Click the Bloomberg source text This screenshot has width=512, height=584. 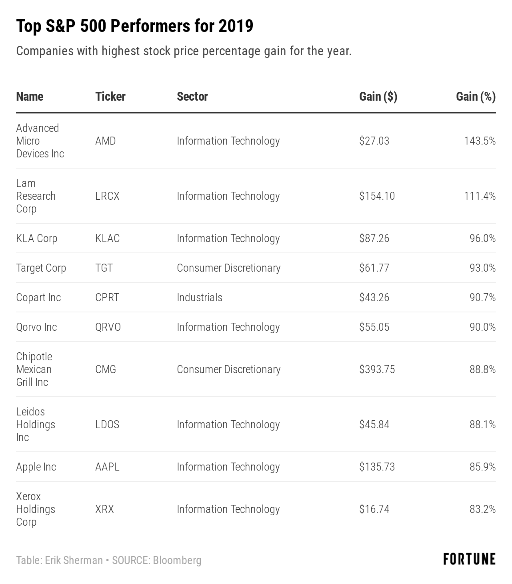pyautogui.click(x=177, y=560)
